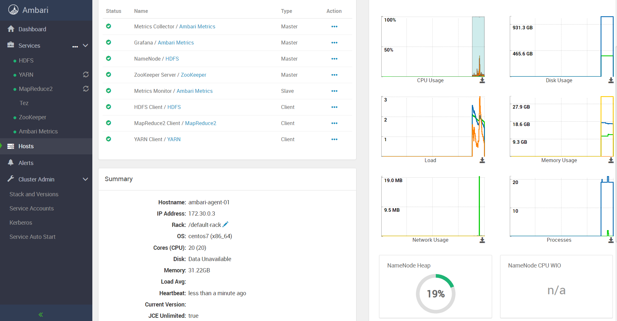Open the Network Usage graph
Image resolution: width=617 pixels, height=321 pixels.
433,206
